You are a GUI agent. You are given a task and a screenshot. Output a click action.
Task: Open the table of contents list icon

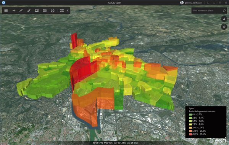tap(6, 11)
